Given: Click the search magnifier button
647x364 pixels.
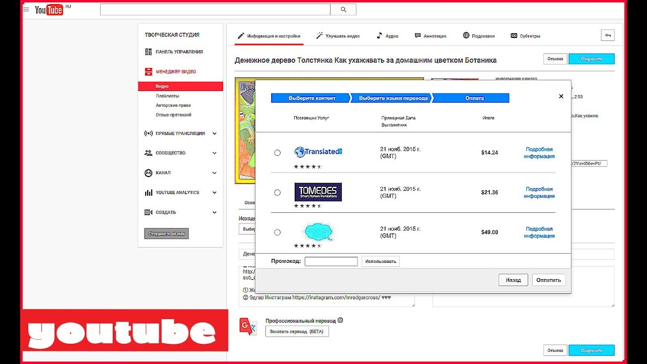Looking at the screenshot, I should 343,10.
